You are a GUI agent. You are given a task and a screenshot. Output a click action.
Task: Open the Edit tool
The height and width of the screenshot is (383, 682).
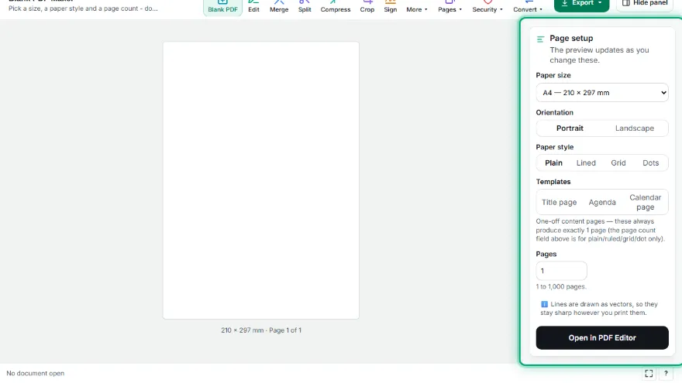[x=253, y=6]
